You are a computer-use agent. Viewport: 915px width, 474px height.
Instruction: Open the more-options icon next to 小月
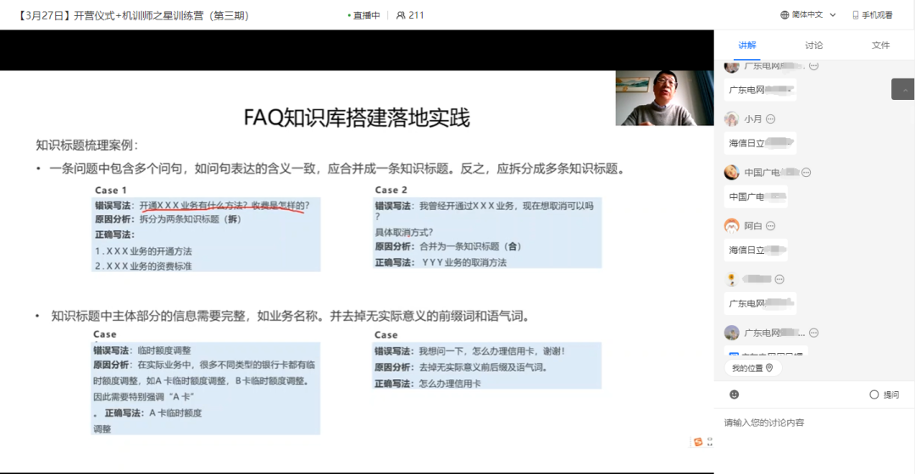[770, 119]
